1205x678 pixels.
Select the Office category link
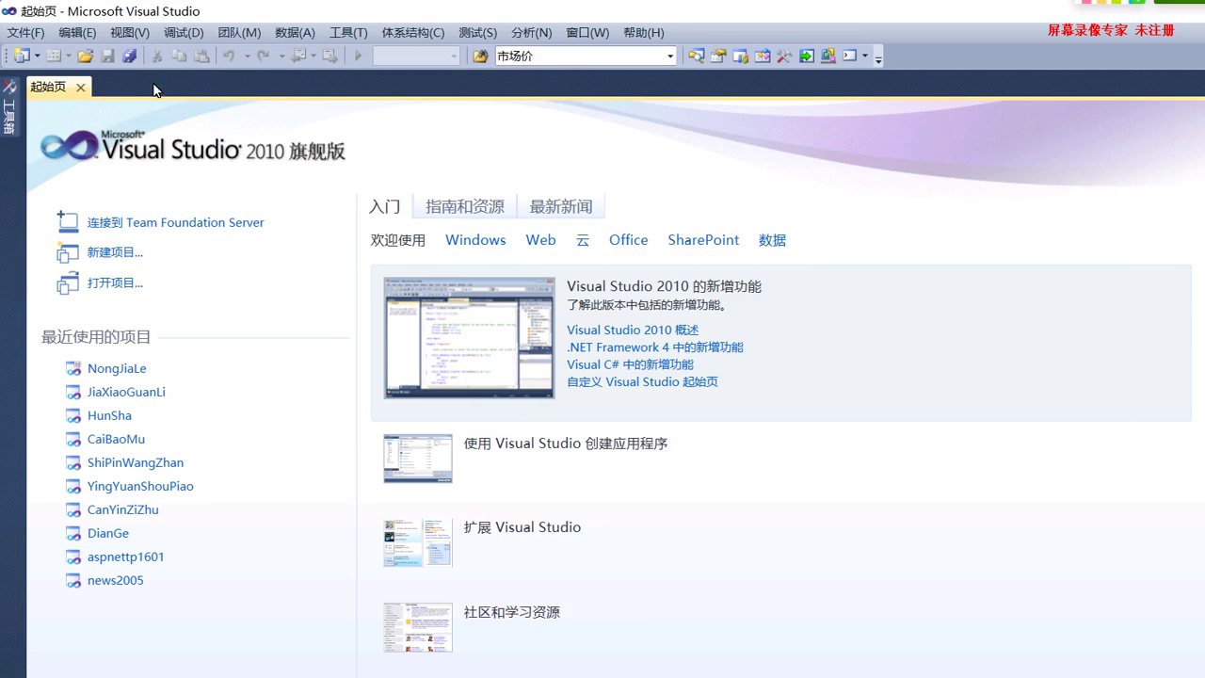tap(628, 240)
